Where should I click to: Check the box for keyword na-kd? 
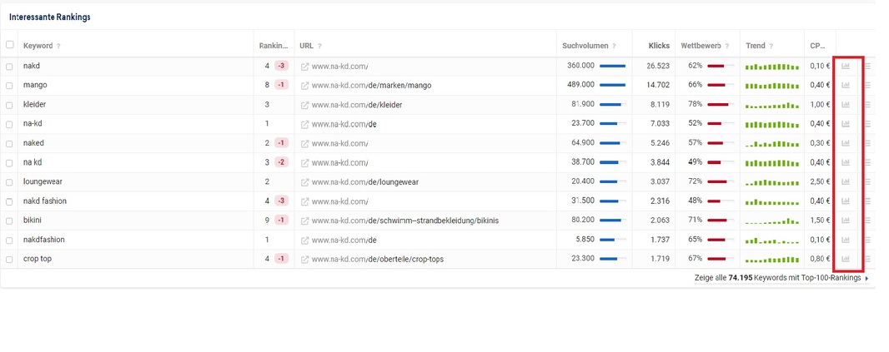[x=9, y=125]
